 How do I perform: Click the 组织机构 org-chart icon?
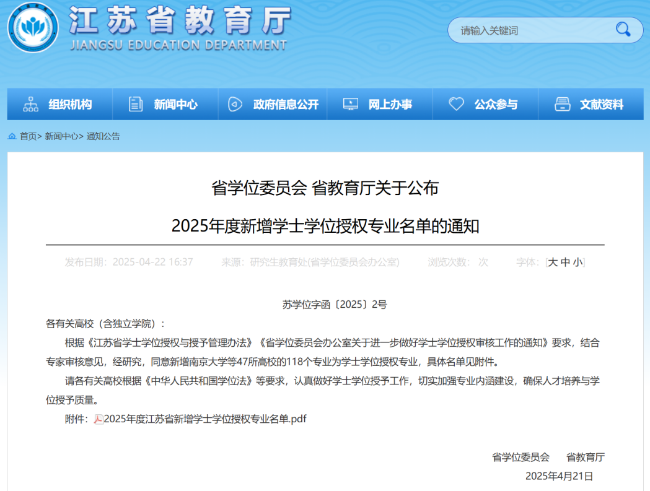[30, 105]
